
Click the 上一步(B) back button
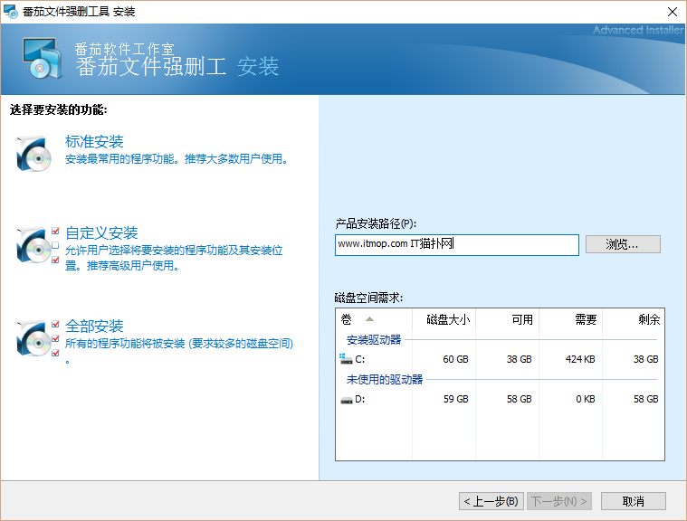[491, 501]
